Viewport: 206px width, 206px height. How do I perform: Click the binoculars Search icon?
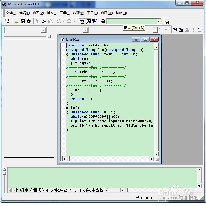pos(167,21)
